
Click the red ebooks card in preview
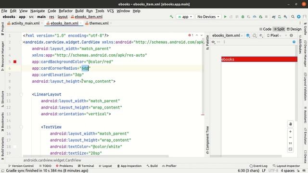click(259, 59)
